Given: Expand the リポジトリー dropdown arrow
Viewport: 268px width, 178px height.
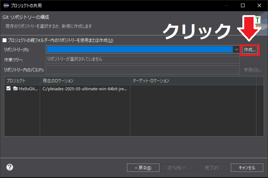Looking at the screenshot, I should pos(237,49).
